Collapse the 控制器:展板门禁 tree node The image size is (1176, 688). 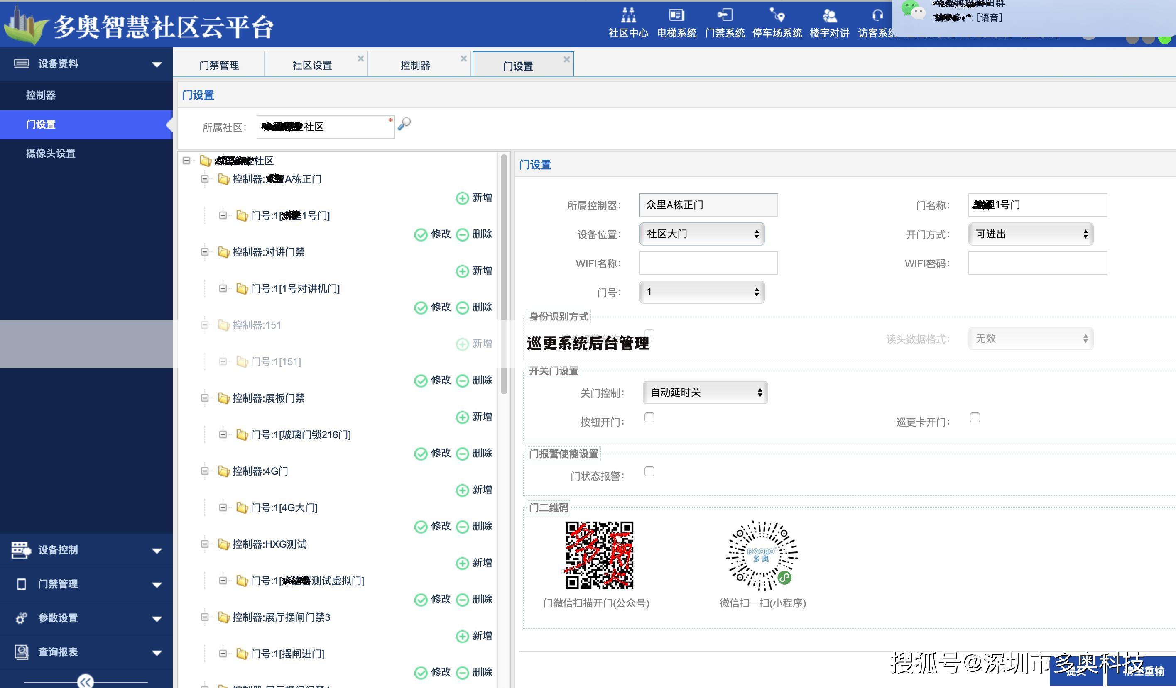[x=204, y=398]
